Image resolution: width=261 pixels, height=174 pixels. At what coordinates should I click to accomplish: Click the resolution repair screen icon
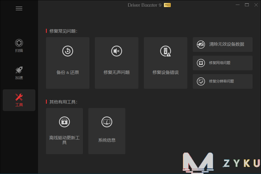click(201, 81)
